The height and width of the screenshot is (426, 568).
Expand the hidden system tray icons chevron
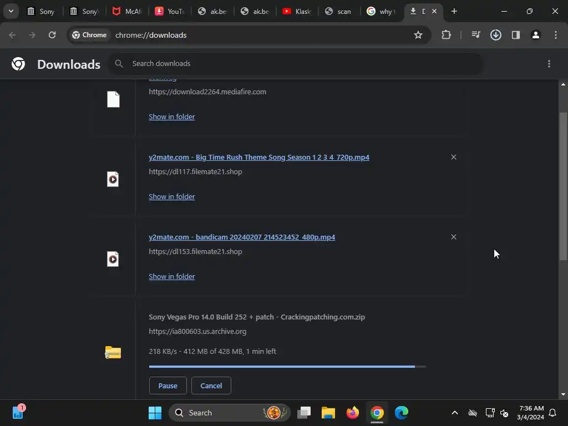tap(455, 413)
